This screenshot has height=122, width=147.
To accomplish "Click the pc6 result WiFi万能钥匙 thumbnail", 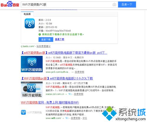I will click(32, 64).
